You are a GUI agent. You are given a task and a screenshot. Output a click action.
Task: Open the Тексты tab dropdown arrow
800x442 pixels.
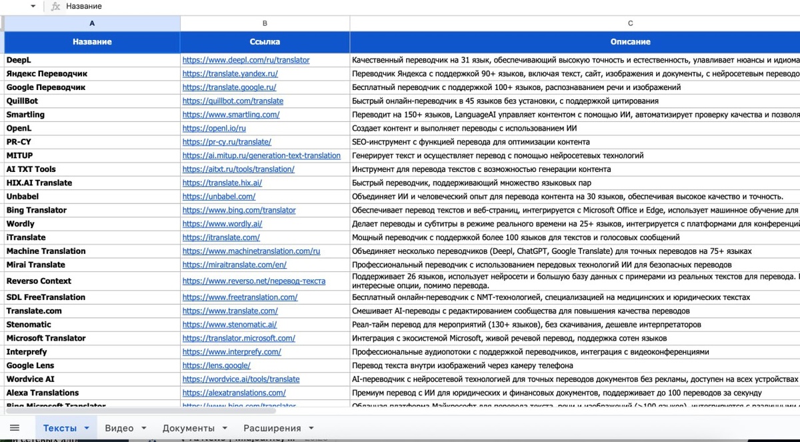(x=87, y=429)
